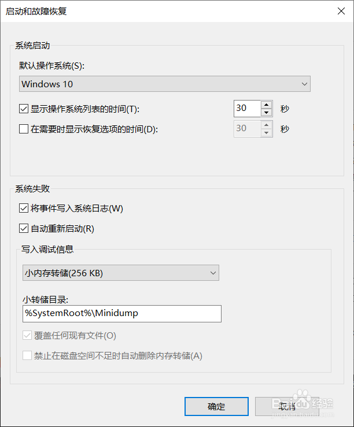Click up arrow of recovery options time spinner

coord(266,125)
